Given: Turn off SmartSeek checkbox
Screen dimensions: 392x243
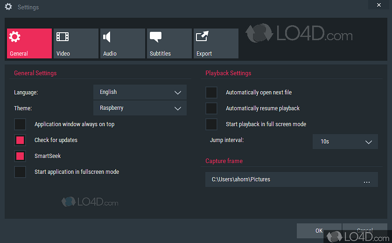Looking at the screenshot, I should pos(20,156).
